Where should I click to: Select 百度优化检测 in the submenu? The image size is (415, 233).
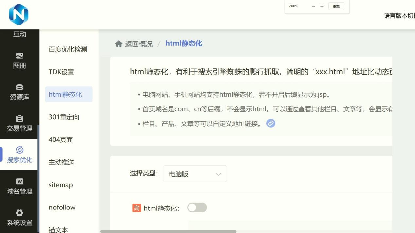click(68, 49)
